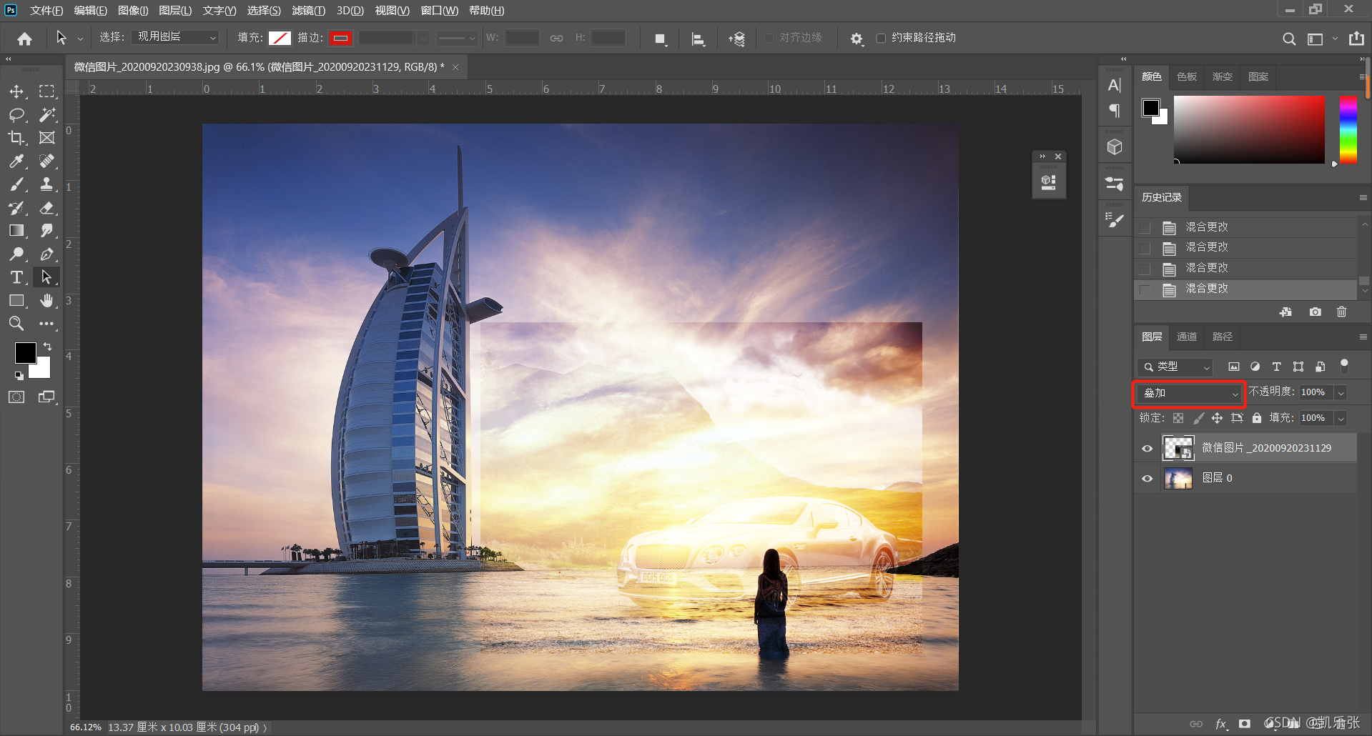The image size is (1372, 736).
Task: Open the 填充 fill percentage dropdown arrow
Action: (x=1341, y=418)
